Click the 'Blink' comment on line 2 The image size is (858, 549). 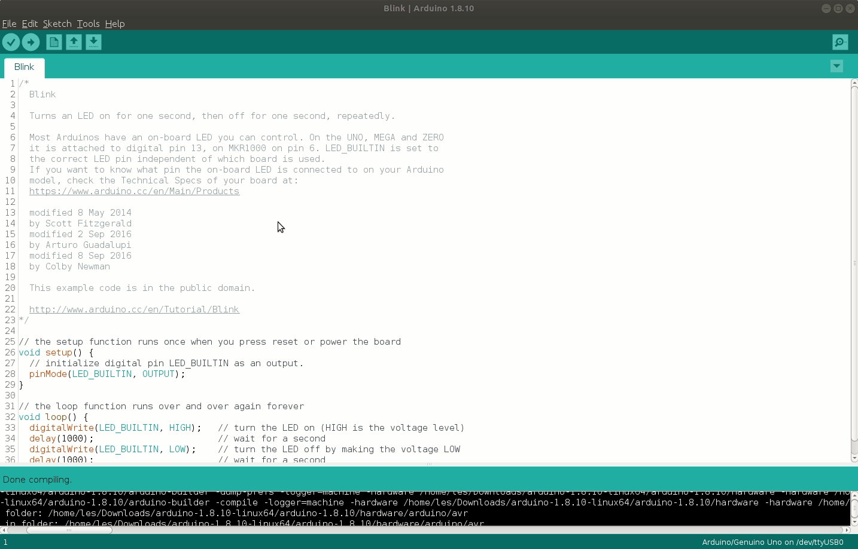point(42,94)
